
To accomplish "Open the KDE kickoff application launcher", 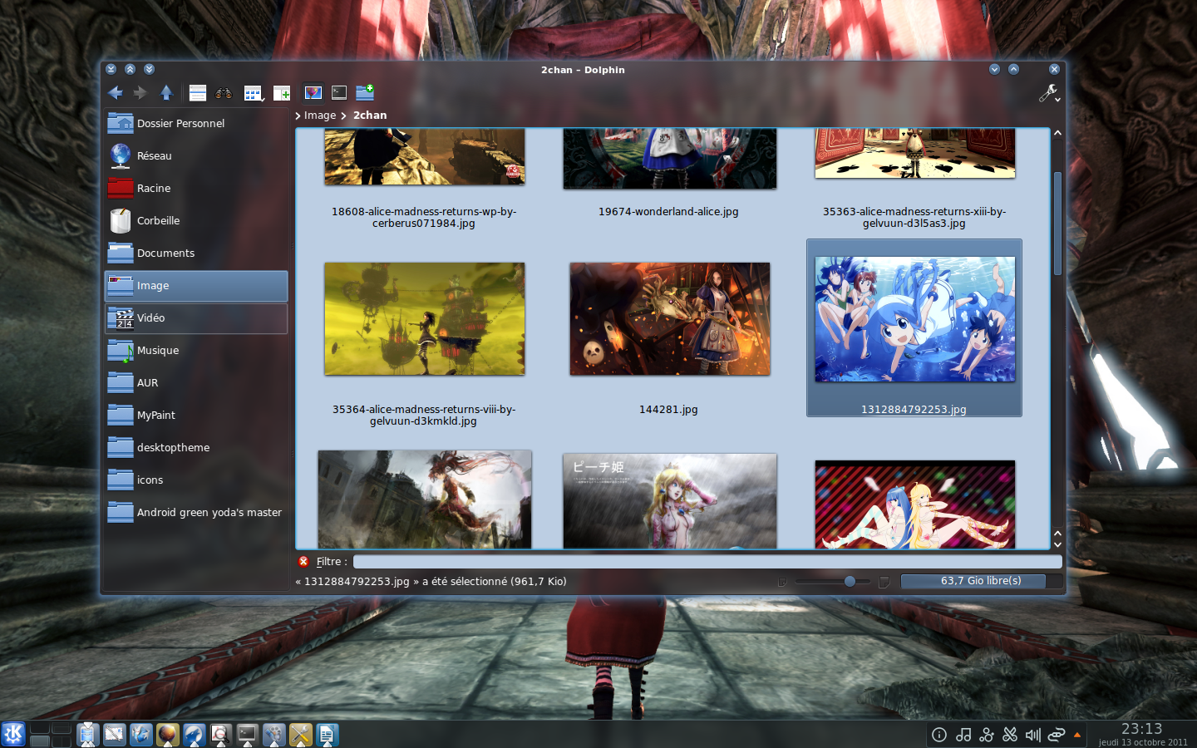I will 12,734.
